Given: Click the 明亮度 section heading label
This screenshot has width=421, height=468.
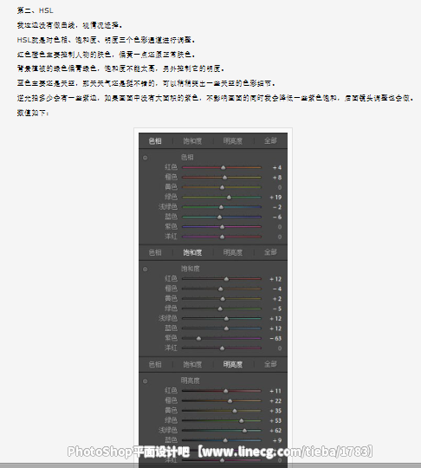Looking at the screenshot, I should [x=190, y=380].
